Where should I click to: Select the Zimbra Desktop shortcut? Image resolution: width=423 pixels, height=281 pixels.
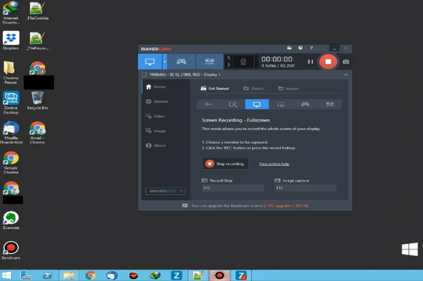tap(11, 102)
